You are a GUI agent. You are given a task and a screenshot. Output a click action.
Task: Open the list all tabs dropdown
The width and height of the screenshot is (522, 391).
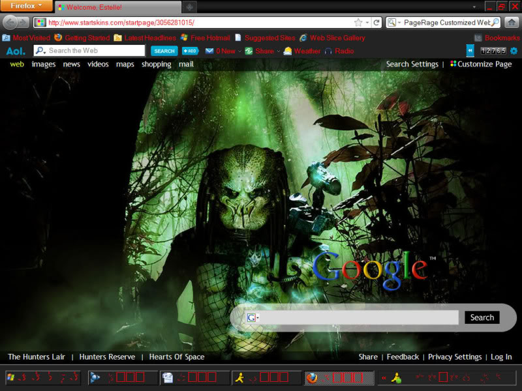click(x=474, y=7)
